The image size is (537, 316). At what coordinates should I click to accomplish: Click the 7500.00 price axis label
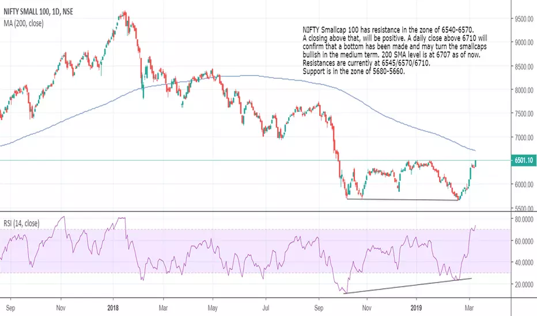click(524, 114)
